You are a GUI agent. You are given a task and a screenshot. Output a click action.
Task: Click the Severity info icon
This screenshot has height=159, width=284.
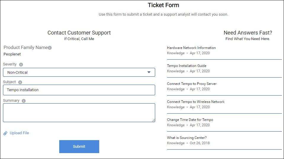[x=21, y=64]
